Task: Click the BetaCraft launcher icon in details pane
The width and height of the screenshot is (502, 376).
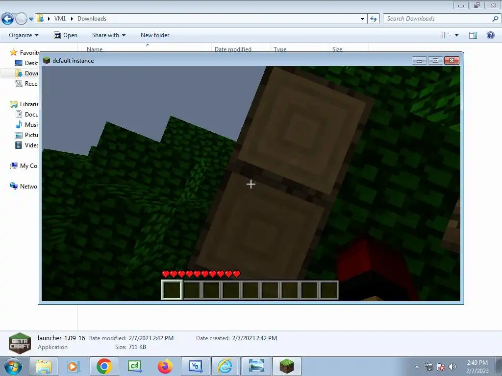Action: (x=20, y=343)
